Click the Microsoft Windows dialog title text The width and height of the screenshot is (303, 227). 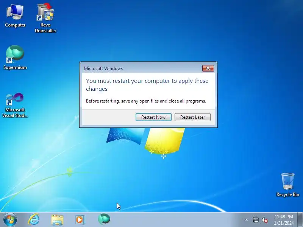click(x=103, y=68)
